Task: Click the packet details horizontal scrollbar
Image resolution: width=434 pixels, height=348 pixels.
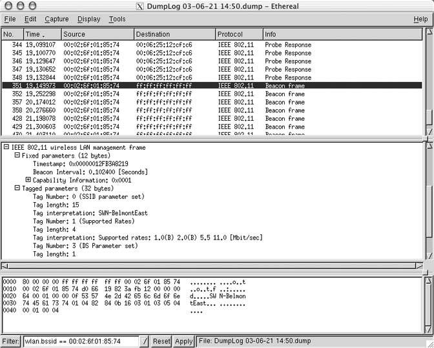Action: [212, 265]
